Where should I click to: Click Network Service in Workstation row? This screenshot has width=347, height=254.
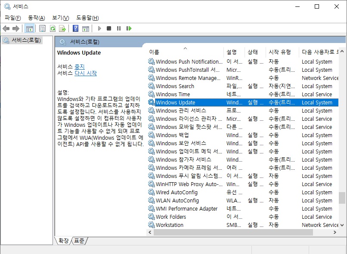[320, 225]
